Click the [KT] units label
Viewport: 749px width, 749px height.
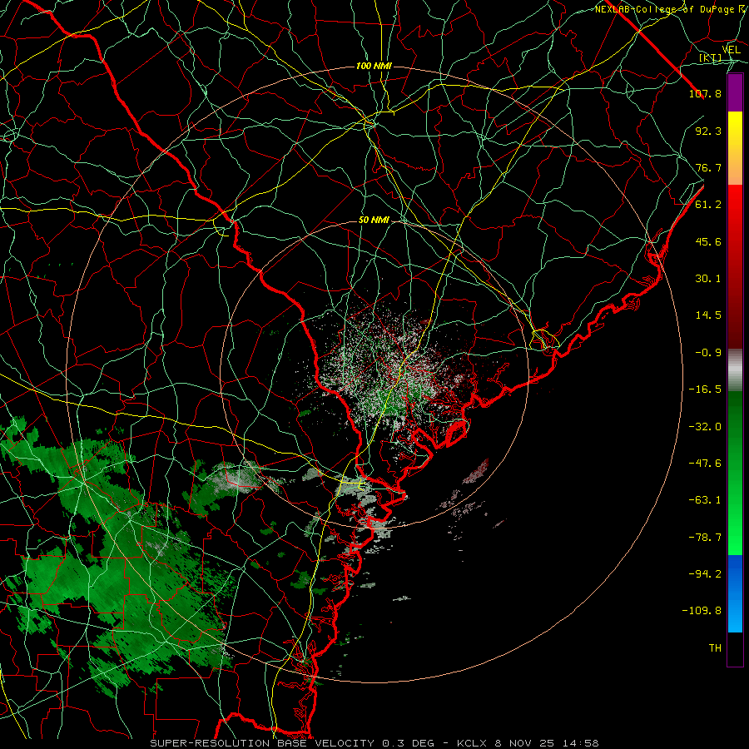[x=710, y=58]
